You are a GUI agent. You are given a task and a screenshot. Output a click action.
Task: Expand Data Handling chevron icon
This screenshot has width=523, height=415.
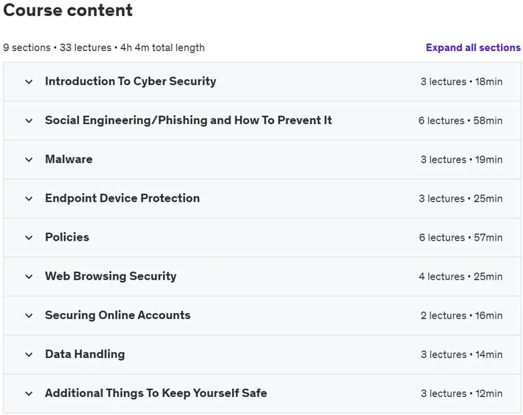click(x=29, y=355)
